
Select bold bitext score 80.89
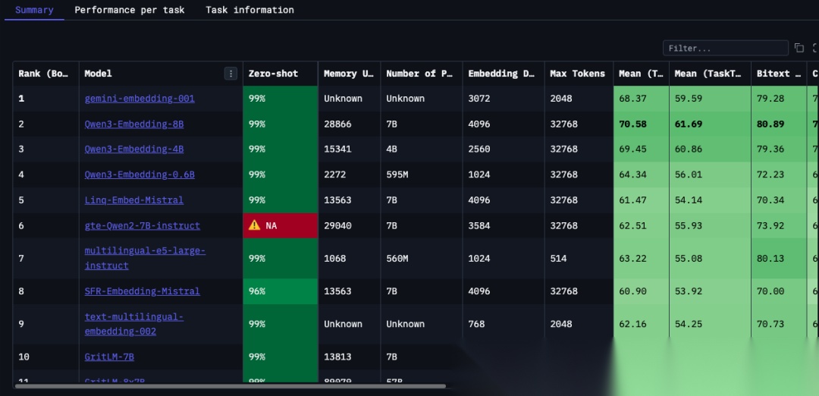pos(770,124)
